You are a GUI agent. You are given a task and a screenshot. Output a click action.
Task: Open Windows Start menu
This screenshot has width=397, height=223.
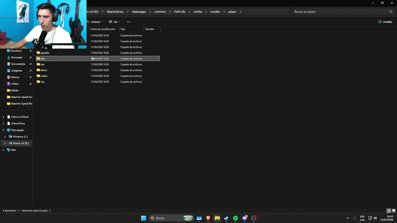[x=144, y=218]
